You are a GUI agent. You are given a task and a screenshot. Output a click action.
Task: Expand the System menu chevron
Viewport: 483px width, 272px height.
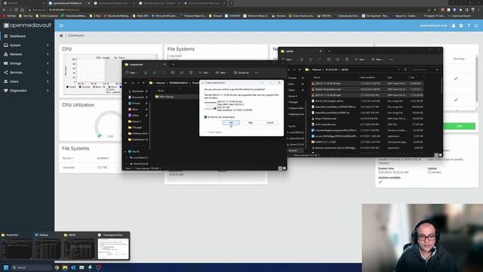[x=48, y=45]
